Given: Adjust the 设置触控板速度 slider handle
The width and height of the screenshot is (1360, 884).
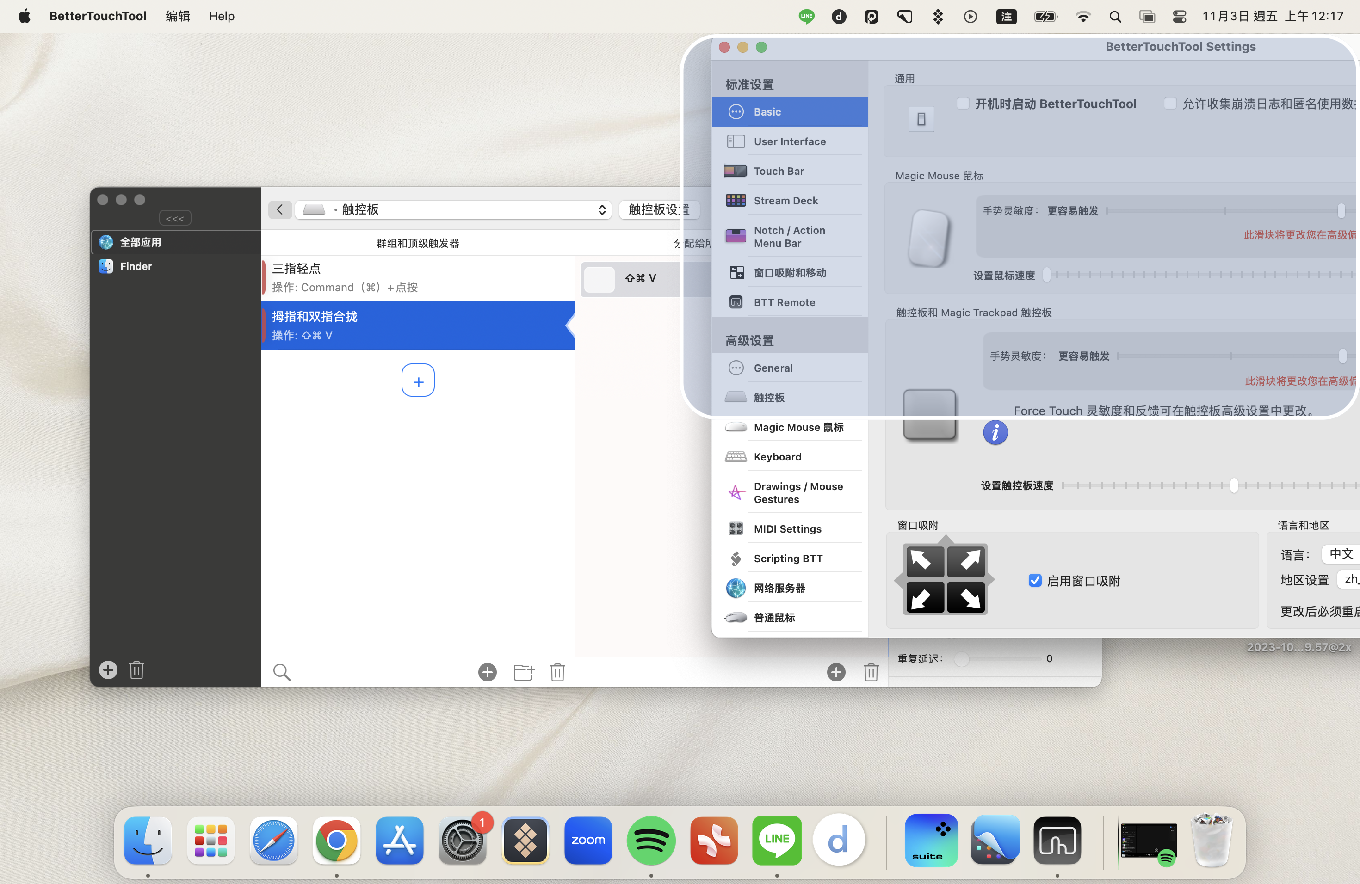Looking at the screenshot, I should click(x=1234, y=485).
